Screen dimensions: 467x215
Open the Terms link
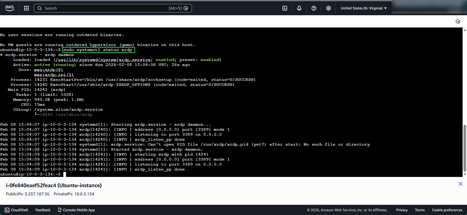click(x=420, y=210)
